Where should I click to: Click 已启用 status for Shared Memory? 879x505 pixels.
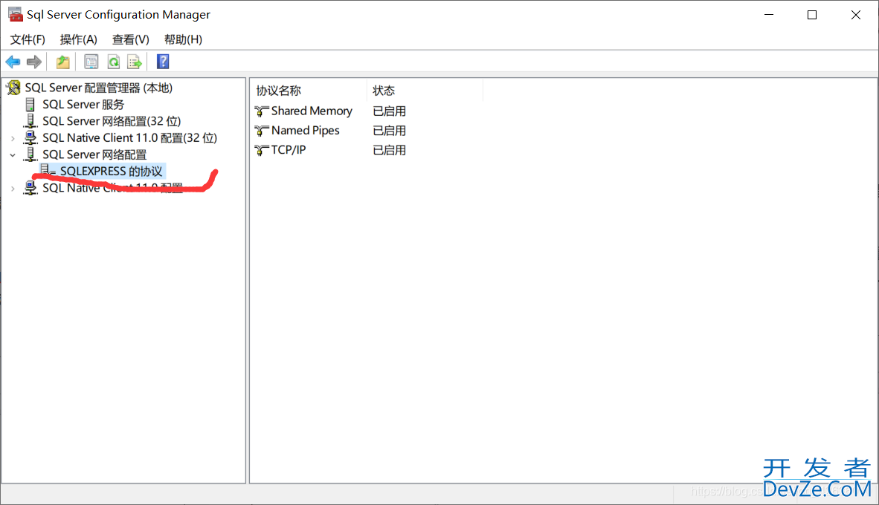pos(389,111)
